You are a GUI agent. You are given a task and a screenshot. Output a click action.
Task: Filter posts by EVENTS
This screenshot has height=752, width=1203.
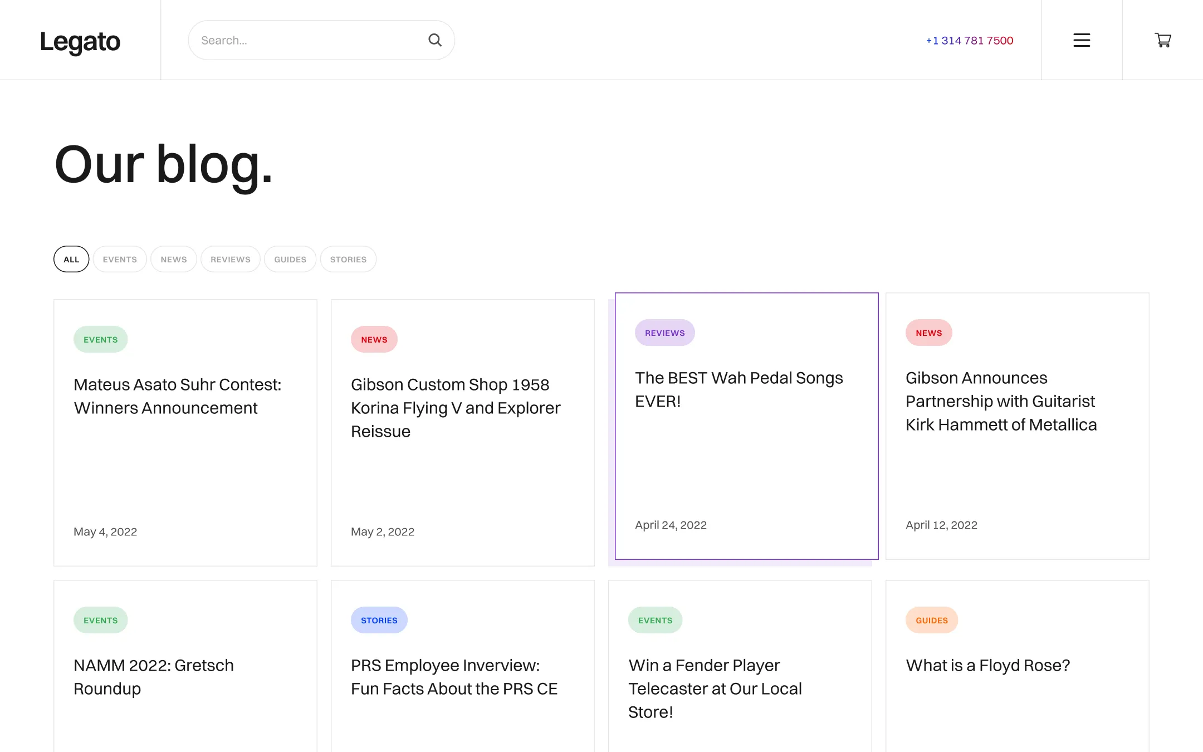pos(120,259)
